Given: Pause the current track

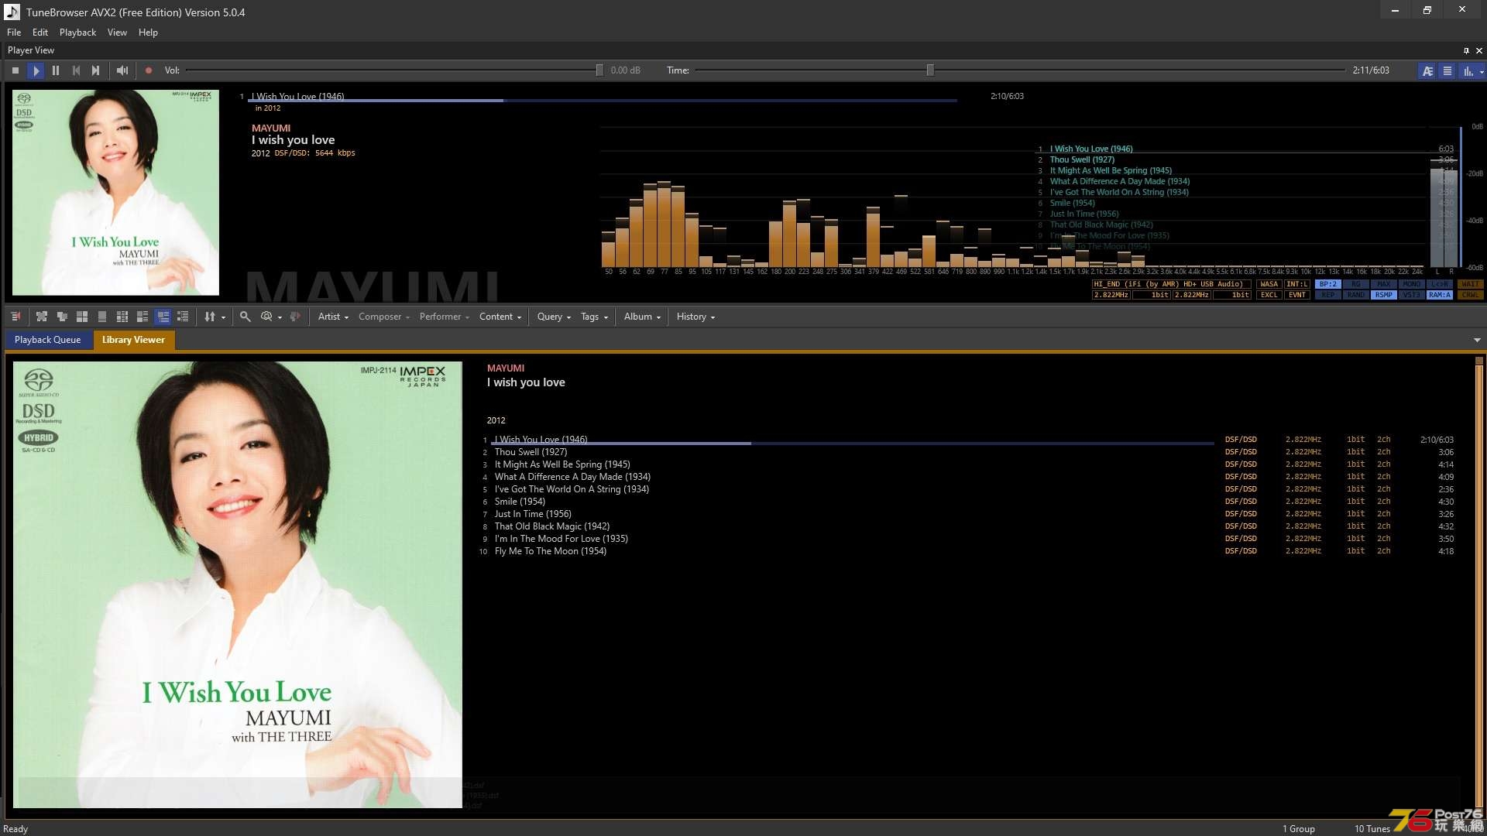Looking at the screenshot, I should (56, 70).
